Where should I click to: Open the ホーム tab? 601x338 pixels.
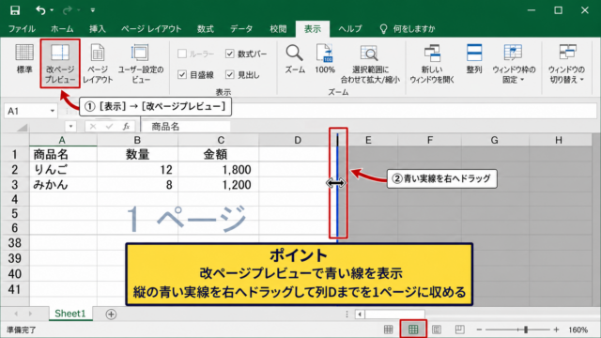(62, 29)
